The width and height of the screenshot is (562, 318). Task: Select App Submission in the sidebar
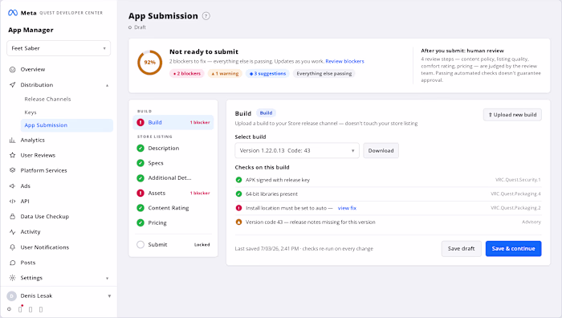click(67, 125)
